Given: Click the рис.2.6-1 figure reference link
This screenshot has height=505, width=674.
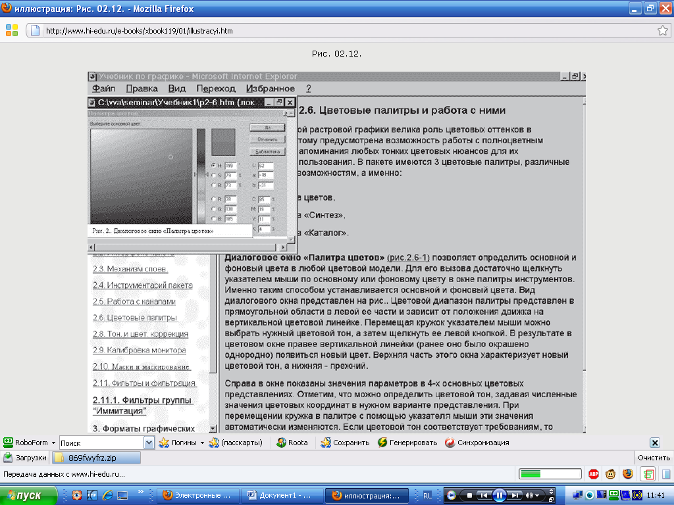Looking at the screenshot, I should 408,258.
